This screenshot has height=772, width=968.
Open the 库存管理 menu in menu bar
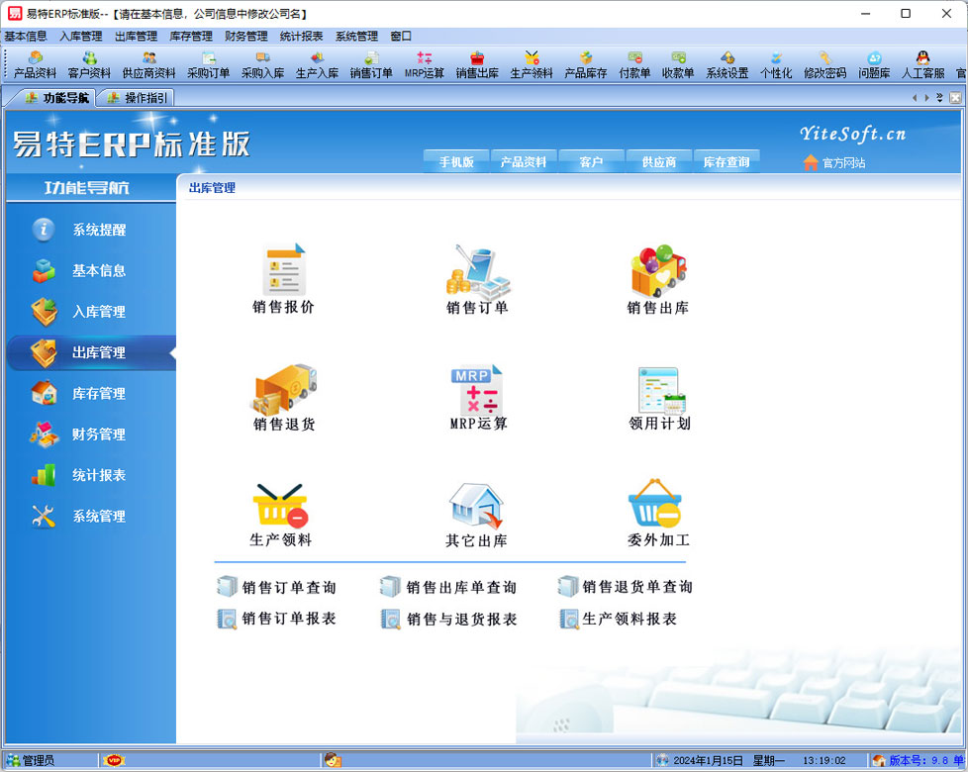tap(191, 37)
